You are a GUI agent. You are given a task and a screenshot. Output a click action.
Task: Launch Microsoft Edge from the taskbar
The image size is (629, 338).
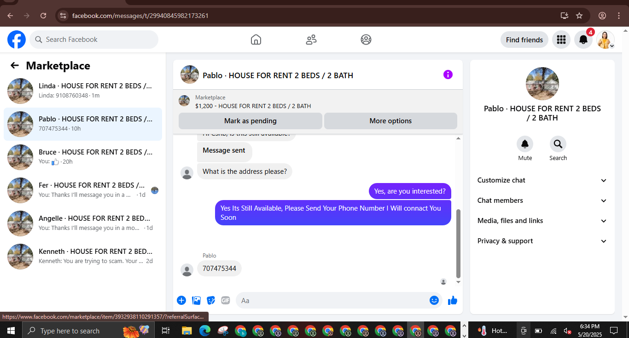point(205,330)
